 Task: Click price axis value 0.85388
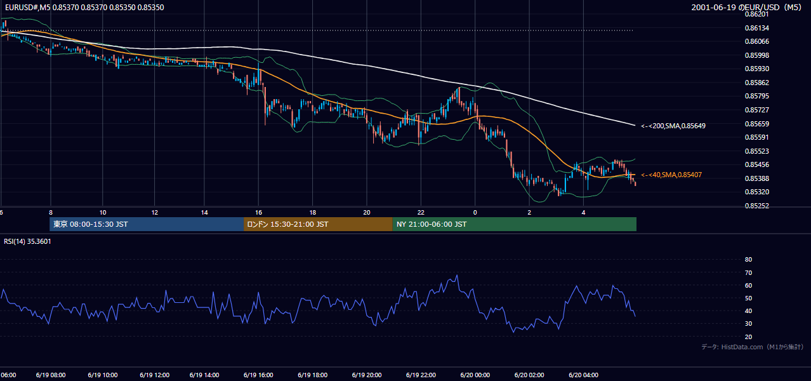(756, 178)
